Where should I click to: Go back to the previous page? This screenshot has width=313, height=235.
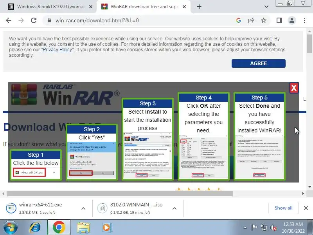coord(9,20)
